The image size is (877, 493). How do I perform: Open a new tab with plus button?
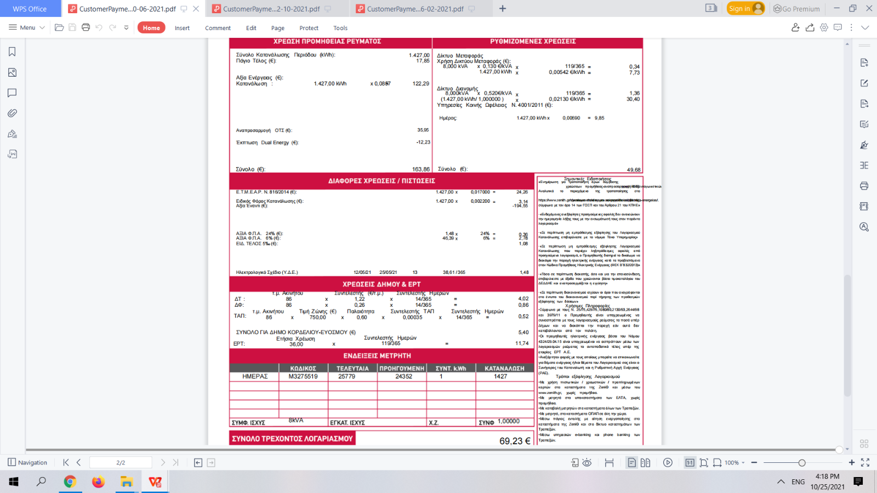pos(503,8)
